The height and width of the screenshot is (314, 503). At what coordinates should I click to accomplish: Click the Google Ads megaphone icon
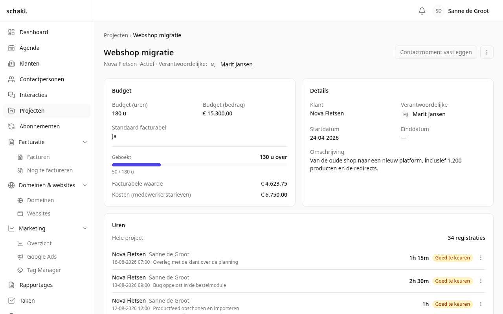click(x=20, y=257)
